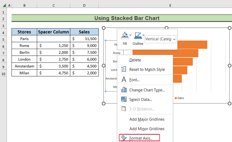Expand the Fill color dropdown arrow
Viewport: 232px width, 142px height.
click(130, 35)
